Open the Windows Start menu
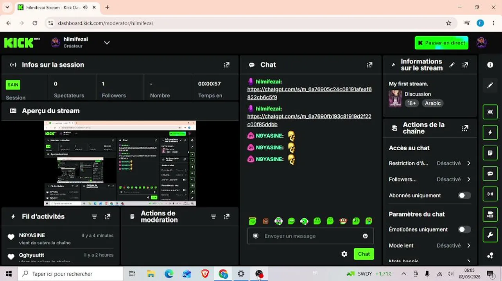This screenshot has height=281, width=502. (x=9, y=274)
